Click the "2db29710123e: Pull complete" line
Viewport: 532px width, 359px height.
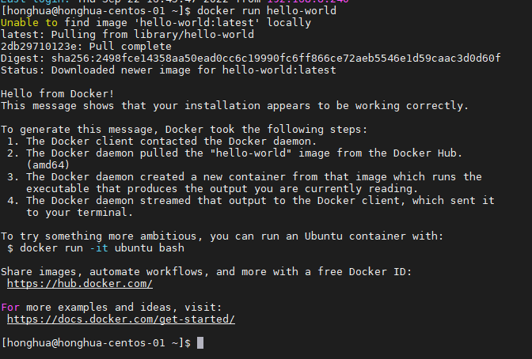point(85,46)
